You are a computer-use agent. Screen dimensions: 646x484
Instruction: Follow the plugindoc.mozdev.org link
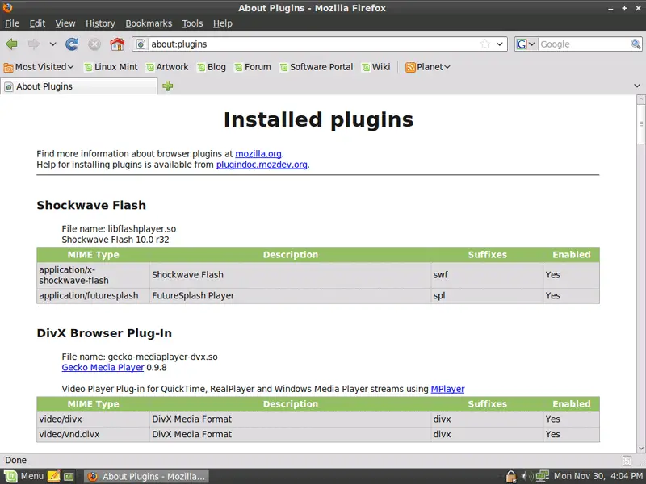point(262,165)
